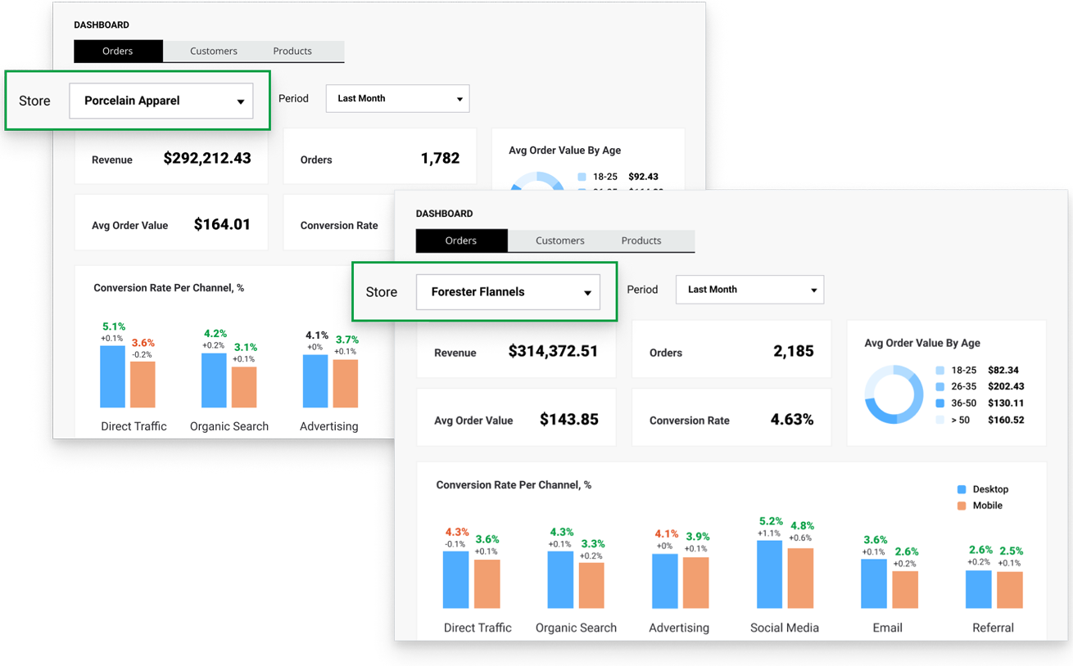Open the Porcelain Apparel store dropdown
The height and width of the screenshot is (666, 1073).
pos(161,101)
